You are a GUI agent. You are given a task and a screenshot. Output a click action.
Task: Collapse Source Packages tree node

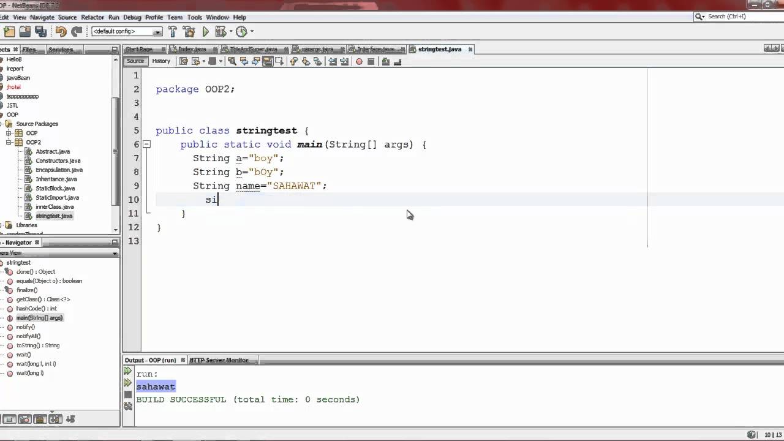(x=1, y=124)
